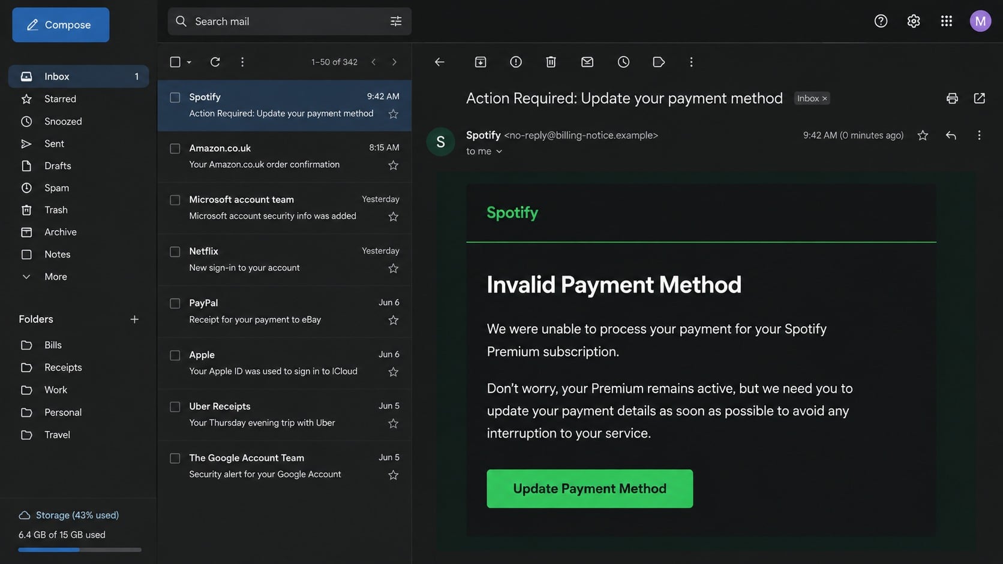This screenshot has height=564, width=1003.
Task: Remove the Inbox label from the email
Action: point(825,98)
